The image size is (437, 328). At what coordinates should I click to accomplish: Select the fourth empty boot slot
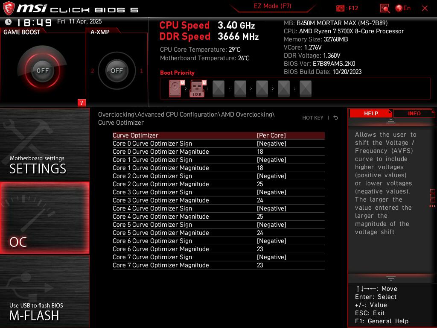click(x=240, y=89)
